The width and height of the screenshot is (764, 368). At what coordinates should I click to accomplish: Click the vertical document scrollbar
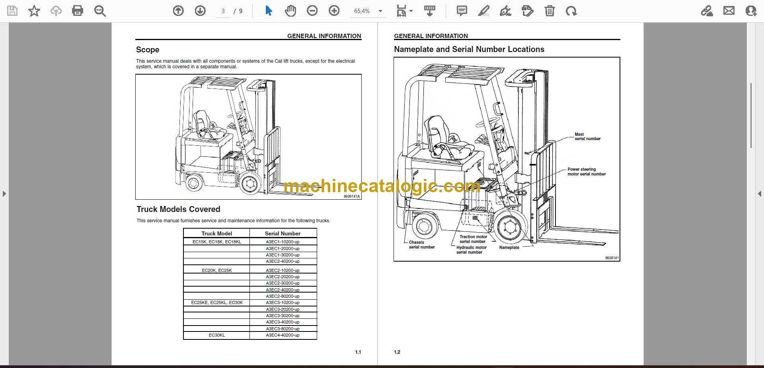pyautogui.click(x=751, y=115)
